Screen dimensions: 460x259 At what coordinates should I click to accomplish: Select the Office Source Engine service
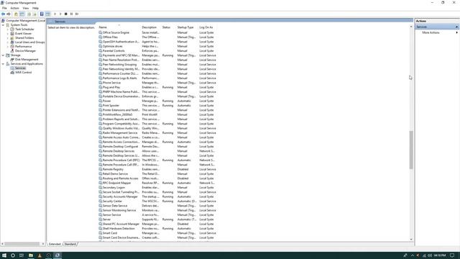pyautogui.click(x=157, y=32)
